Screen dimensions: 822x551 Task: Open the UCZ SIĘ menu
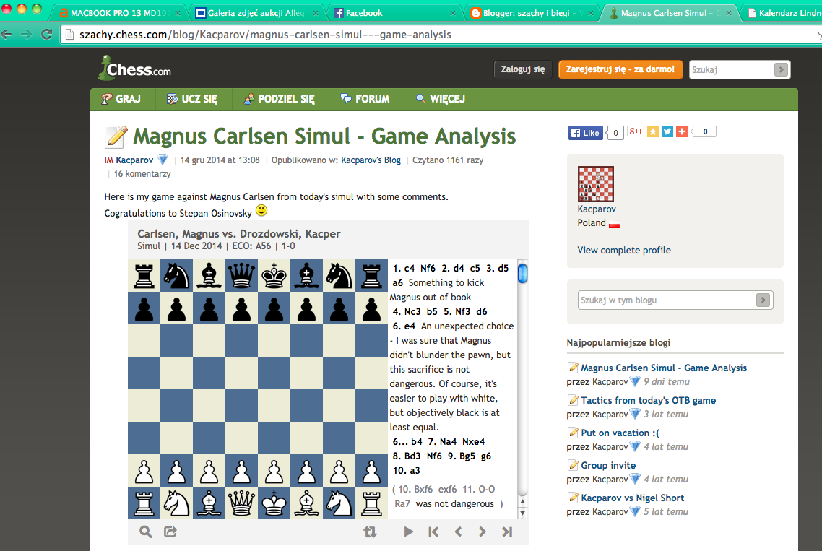click(192, 99)
